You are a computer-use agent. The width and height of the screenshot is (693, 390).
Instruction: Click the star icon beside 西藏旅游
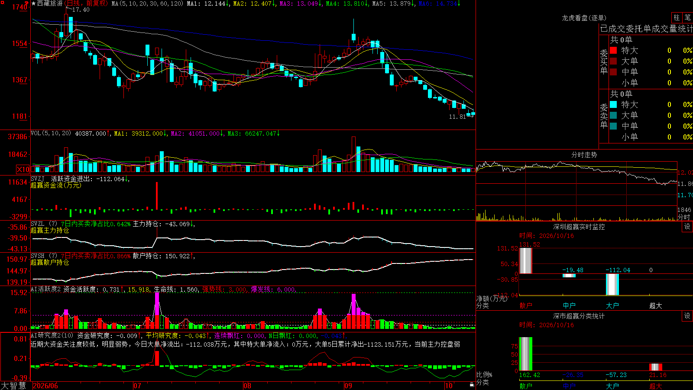(34, 3)
